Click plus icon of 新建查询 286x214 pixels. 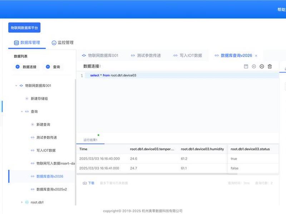pos(33,124)
